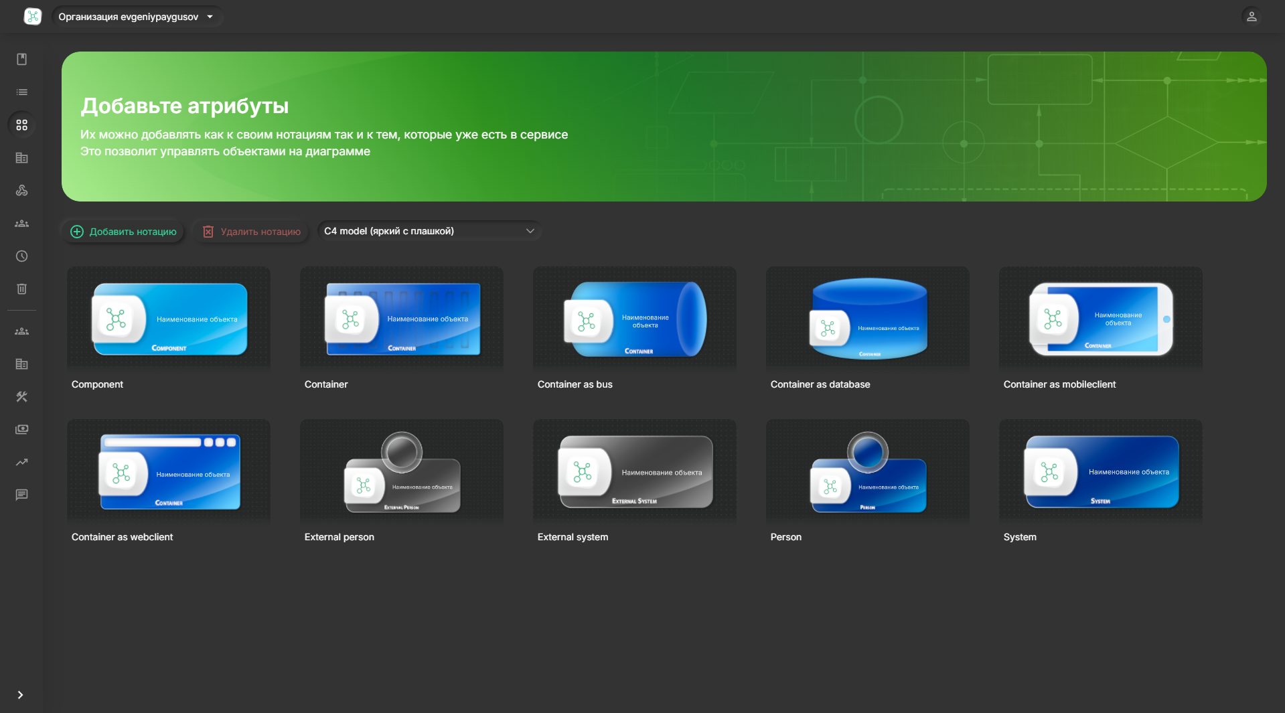Click the Удалить нотацию button
Screen dimensions: 1285x713
(251, 232)
